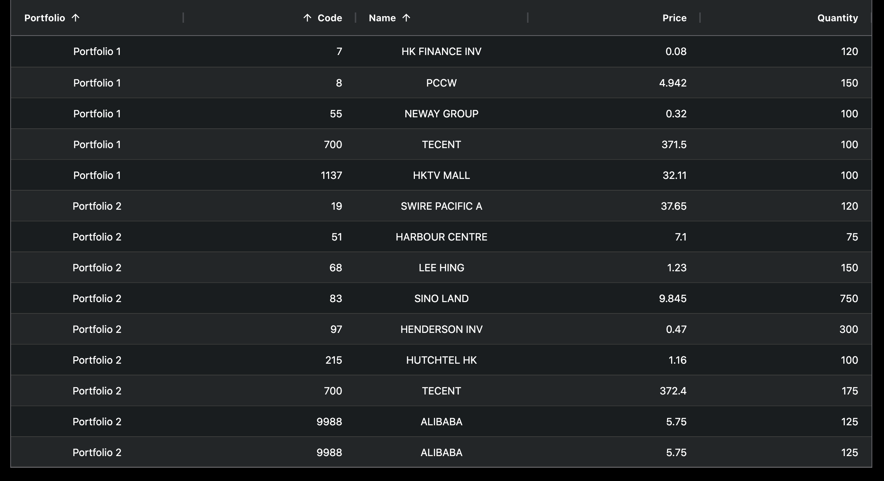Sort the table by the Price column
Image resolution: width=884 pixels, height=481 pixels.
pyautogui.click(x=674, y=18)
